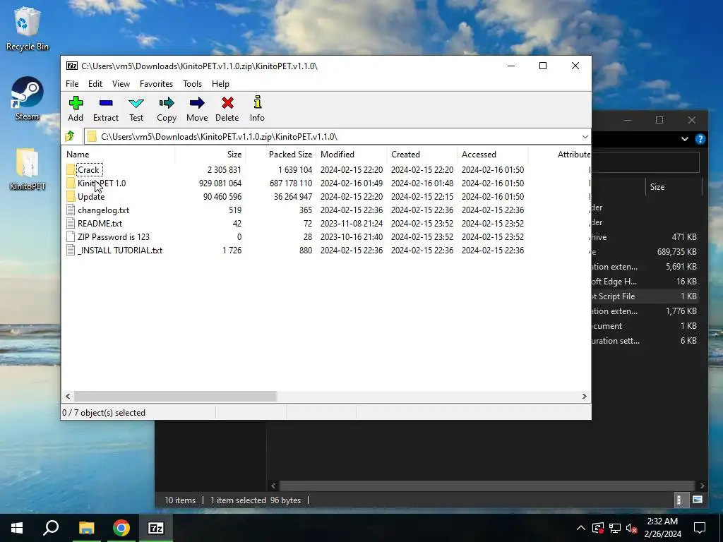The image size is (723, 542).
Task: Switch Explorer to large icons view
Action: tap(698, 500)
